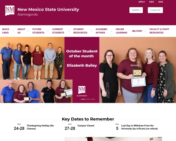Follow the Apply link at top
This screenshot has width=176, height=141.
click(142, 2)
